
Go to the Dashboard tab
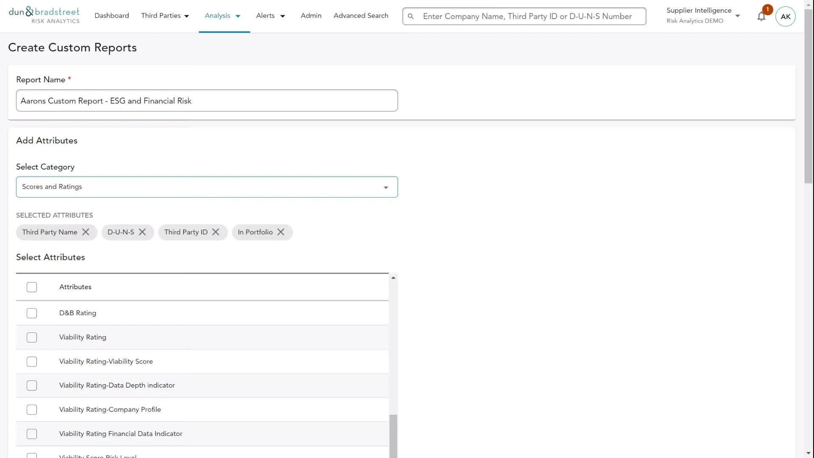click(112, 16)
